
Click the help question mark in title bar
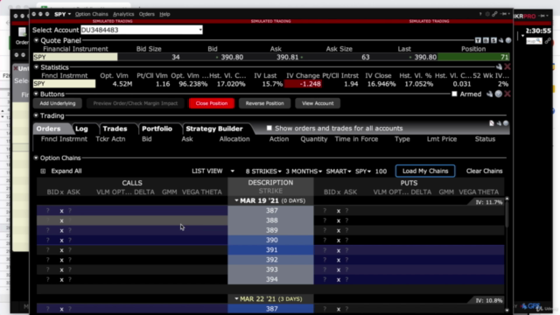pyautogui.click(x=480, y=14)
